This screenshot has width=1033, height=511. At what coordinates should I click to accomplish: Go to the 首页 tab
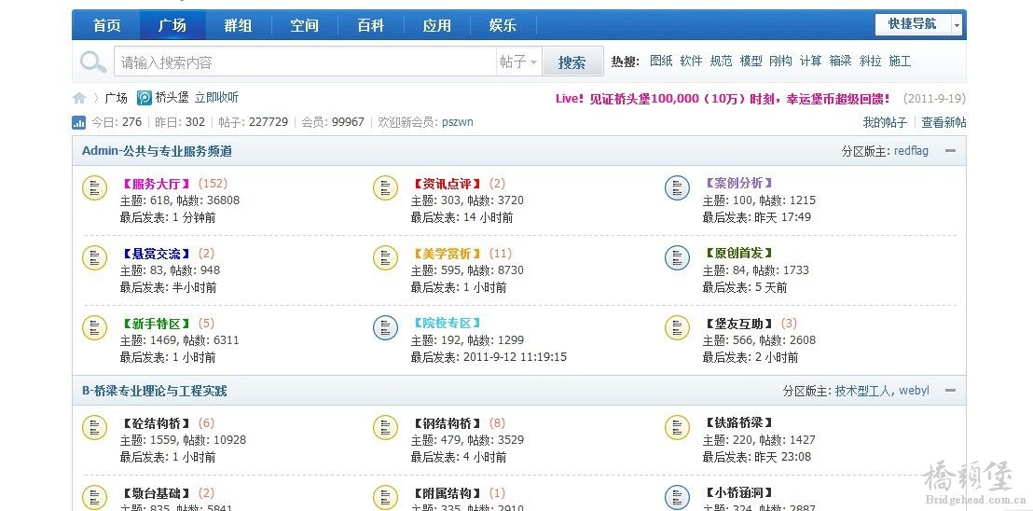106,26
